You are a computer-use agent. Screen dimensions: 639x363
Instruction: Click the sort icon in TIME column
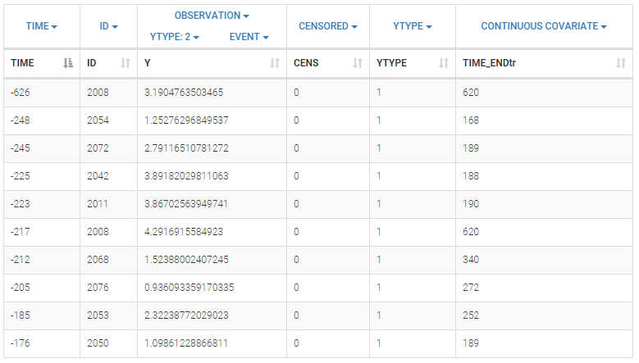[x=69, y=63]
